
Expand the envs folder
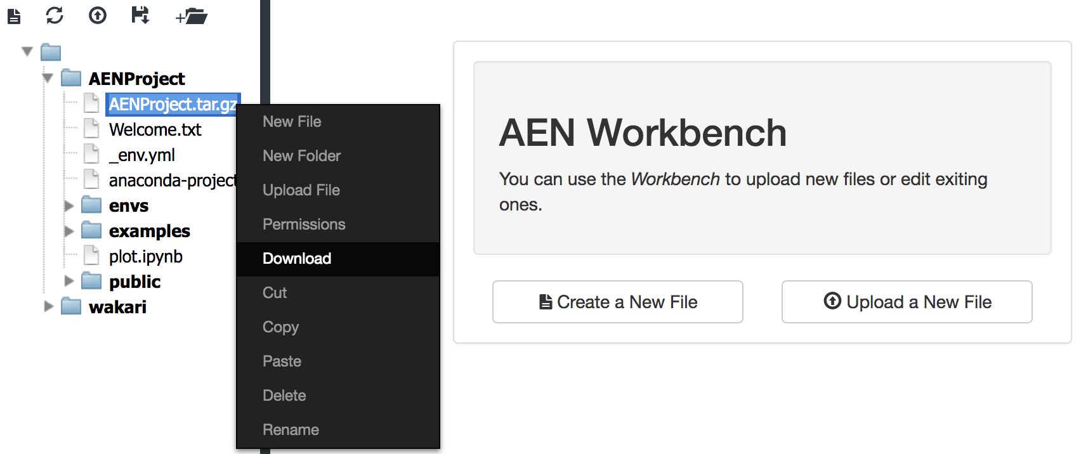click(69, 206)
